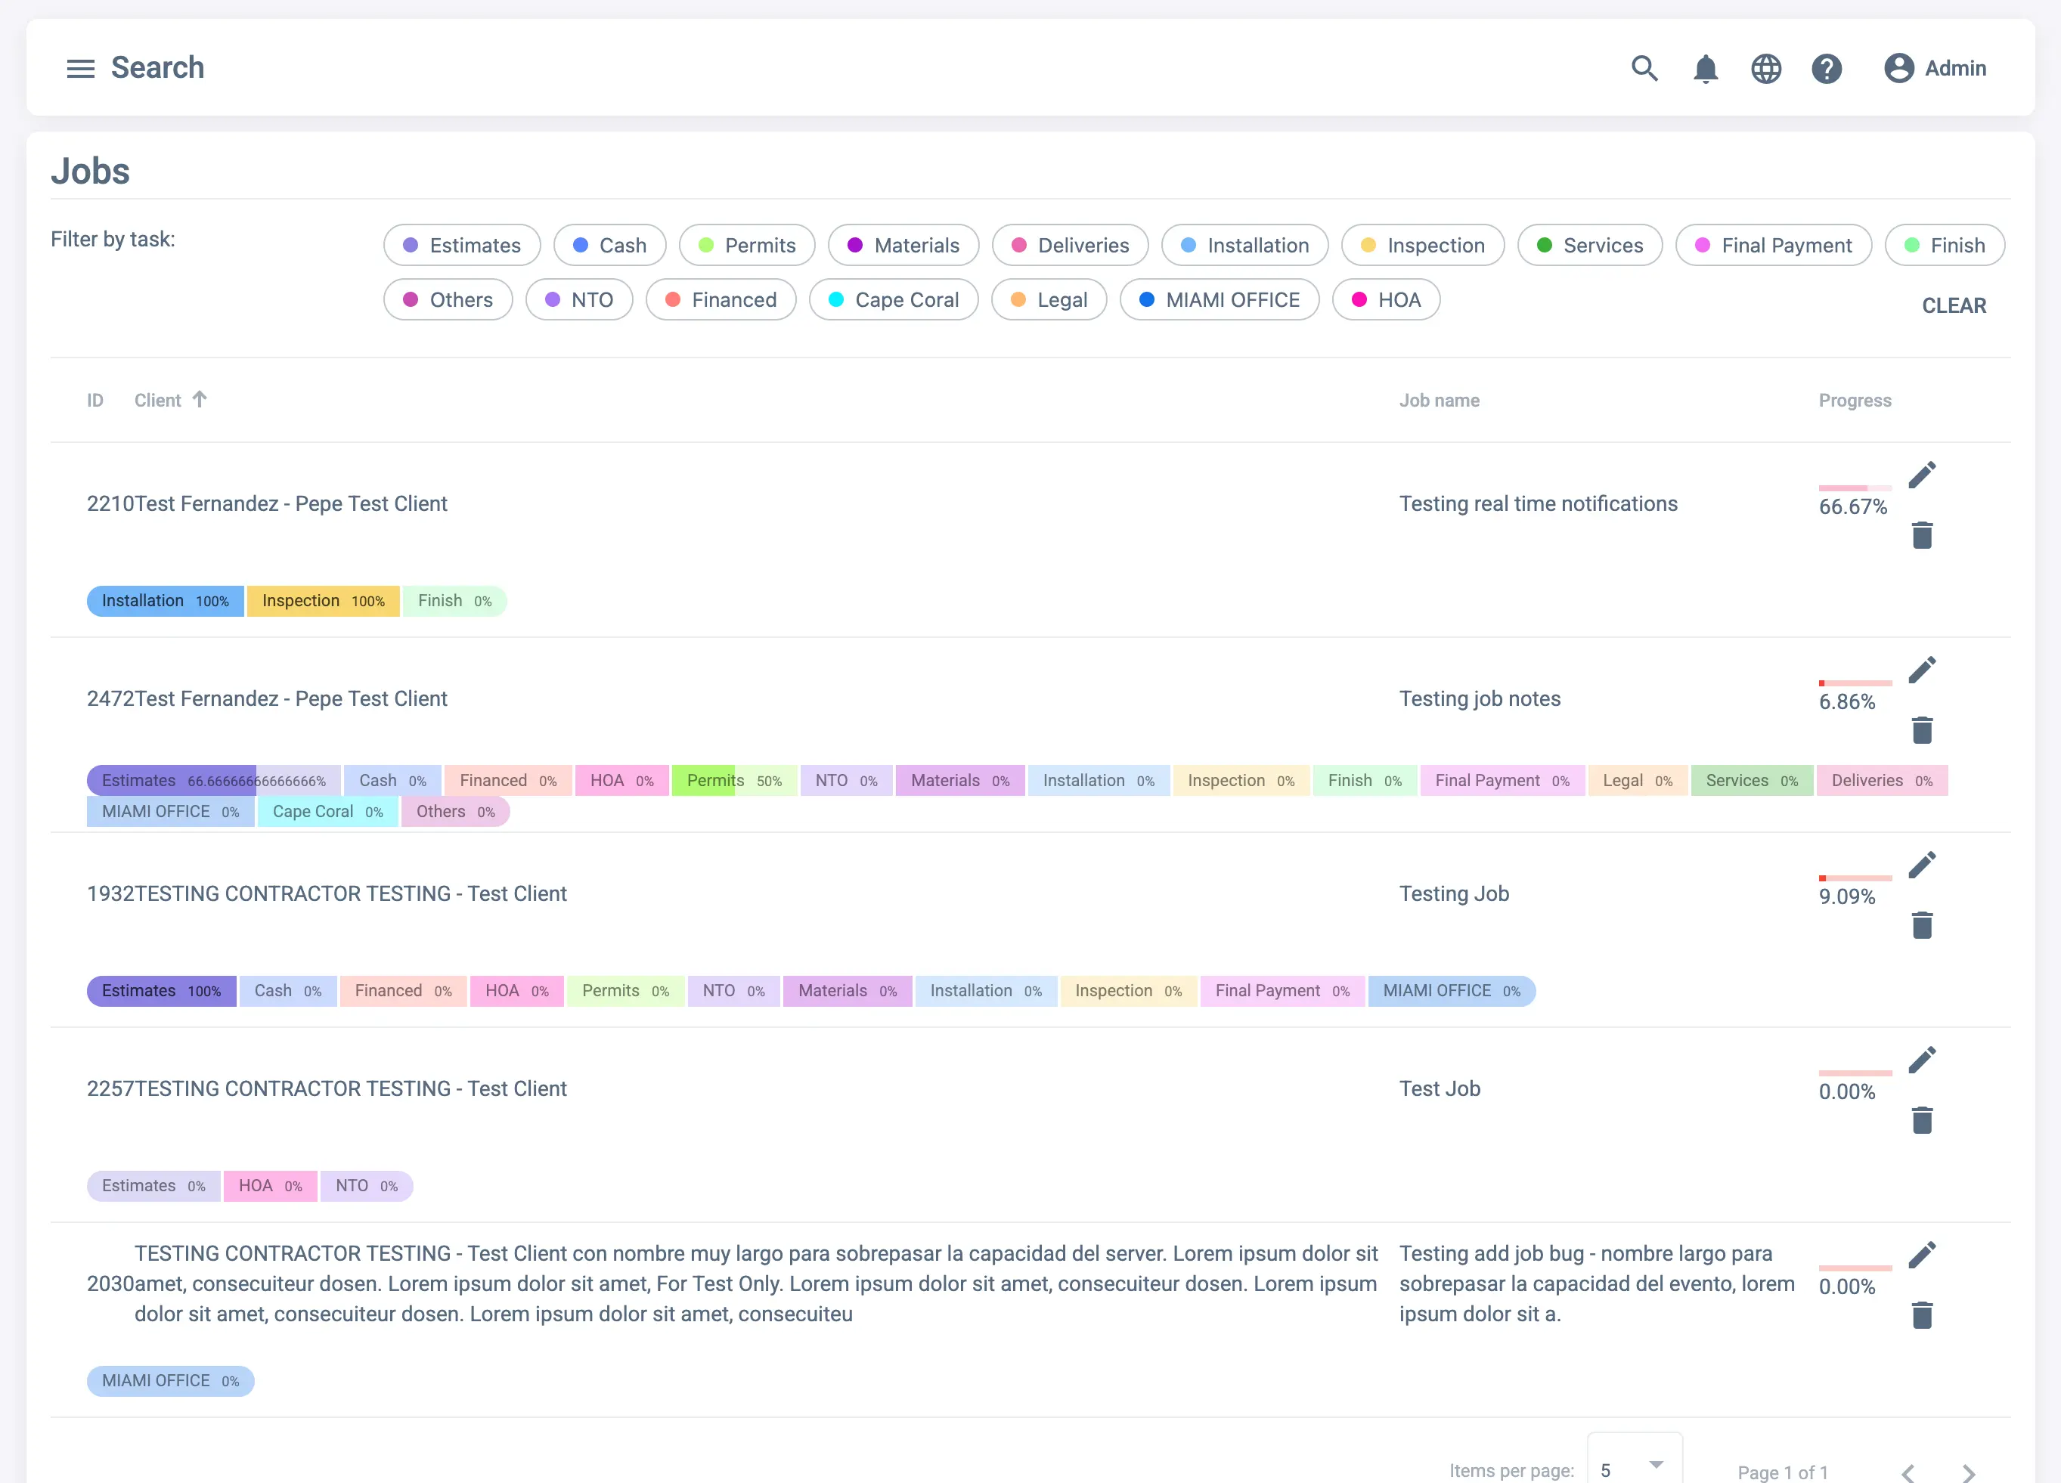Toggle the MIAMI OFFICE filter chip

click(1219, 300)
